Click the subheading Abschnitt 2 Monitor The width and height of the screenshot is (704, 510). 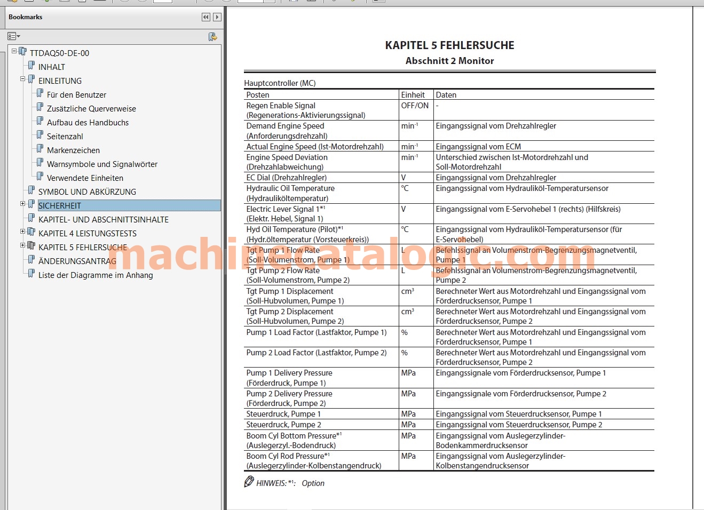(x=450, y=61)
